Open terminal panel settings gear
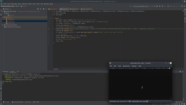This screenshot has width=186, height=105. point(180,71)
